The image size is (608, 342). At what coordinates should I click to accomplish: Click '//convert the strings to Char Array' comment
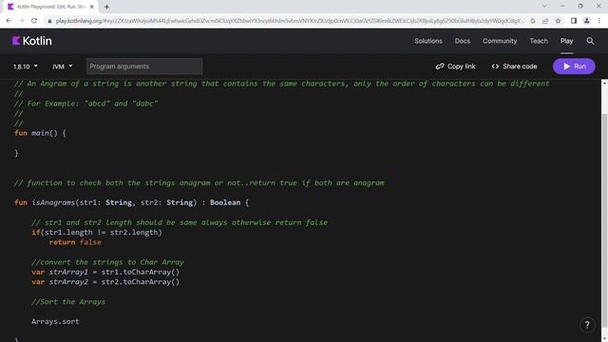[107, 262]
